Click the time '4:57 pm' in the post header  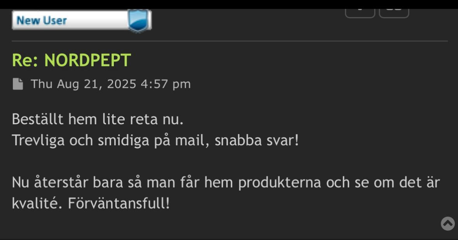click(165, 84)
